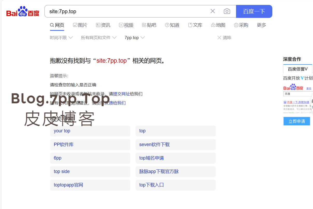Select related search 'toptopapp官网'
Image resolution: width=313 pixels, height=209 pixels.
90,185
